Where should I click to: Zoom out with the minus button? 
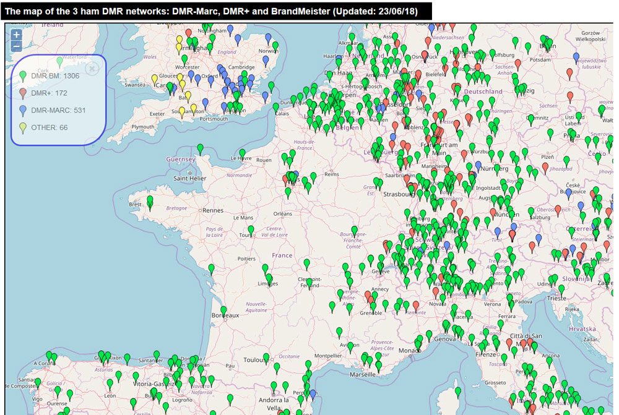[x=16, y=46]
